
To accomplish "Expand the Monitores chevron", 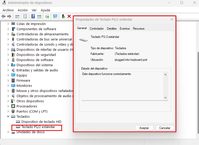I will click(x=8, y=86).
